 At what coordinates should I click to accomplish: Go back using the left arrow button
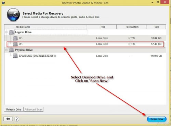(8, 119)
